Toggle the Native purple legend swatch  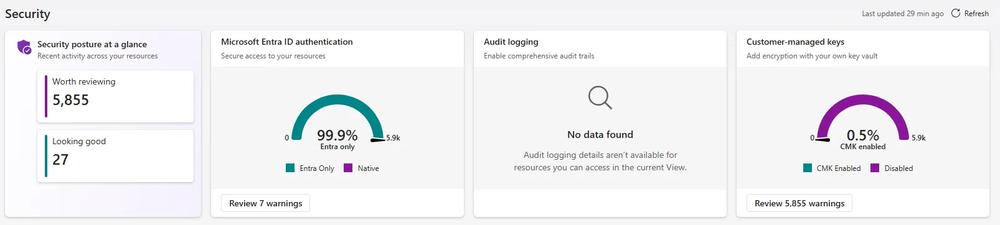348,168
